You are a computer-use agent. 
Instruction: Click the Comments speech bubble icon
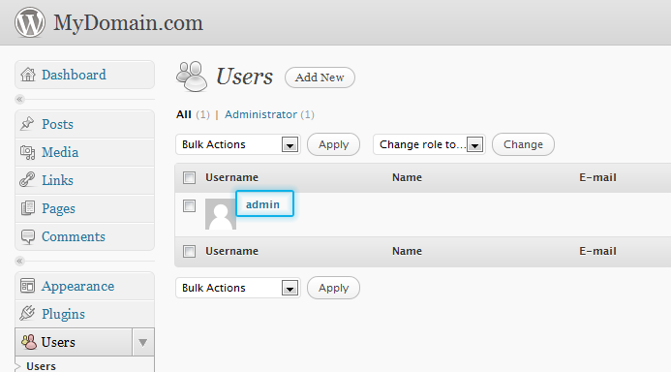[x=28, y=236]
